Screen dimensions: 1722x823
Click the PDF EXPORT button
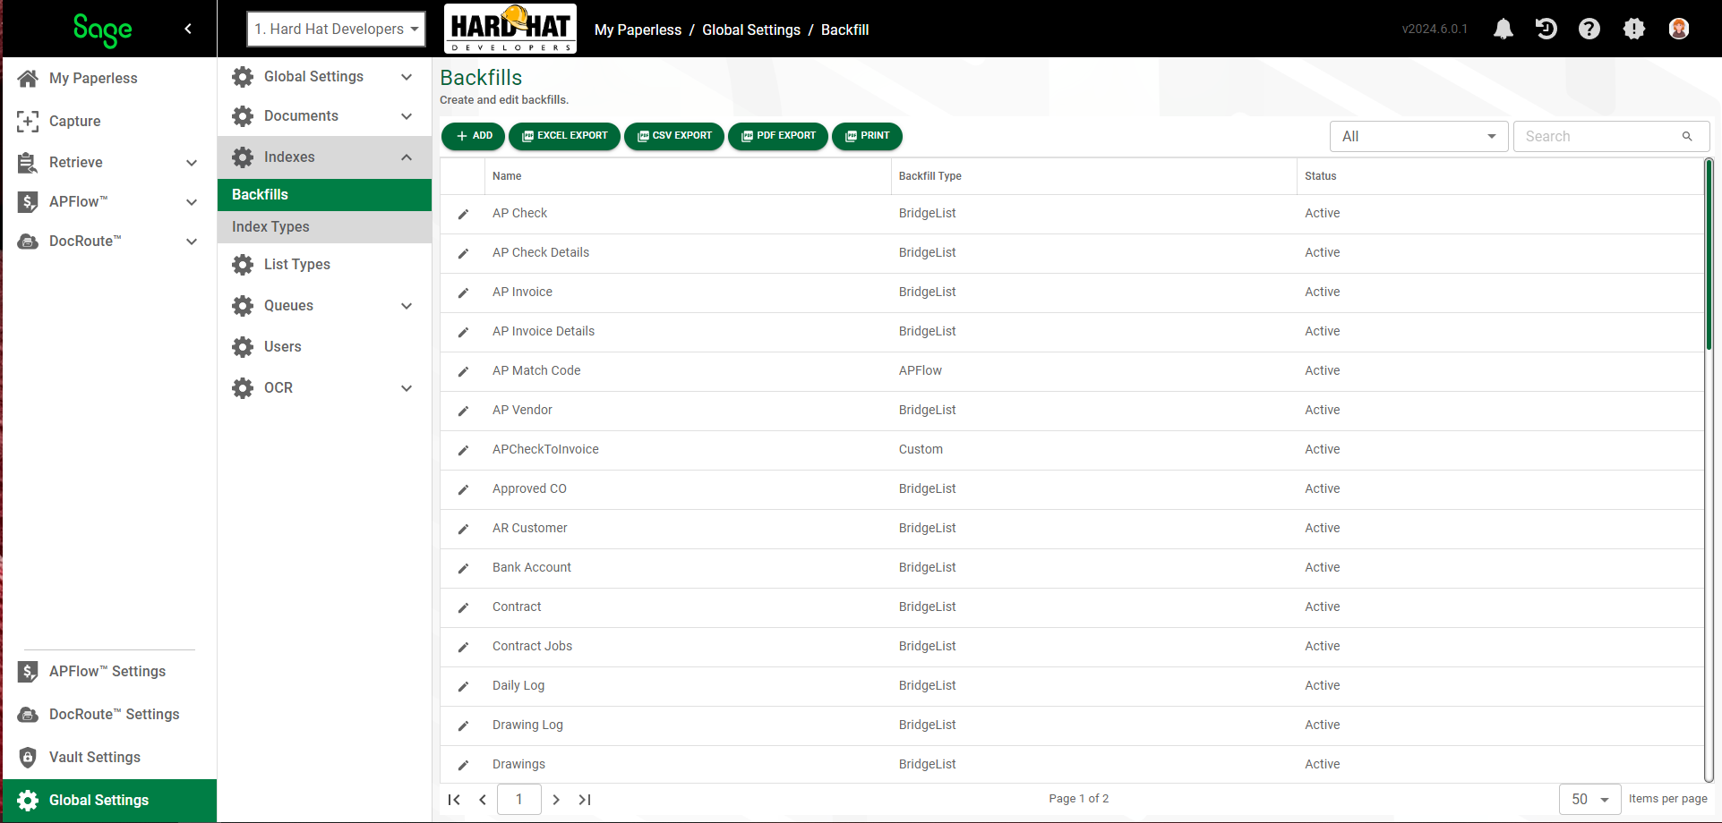point(778,136)
